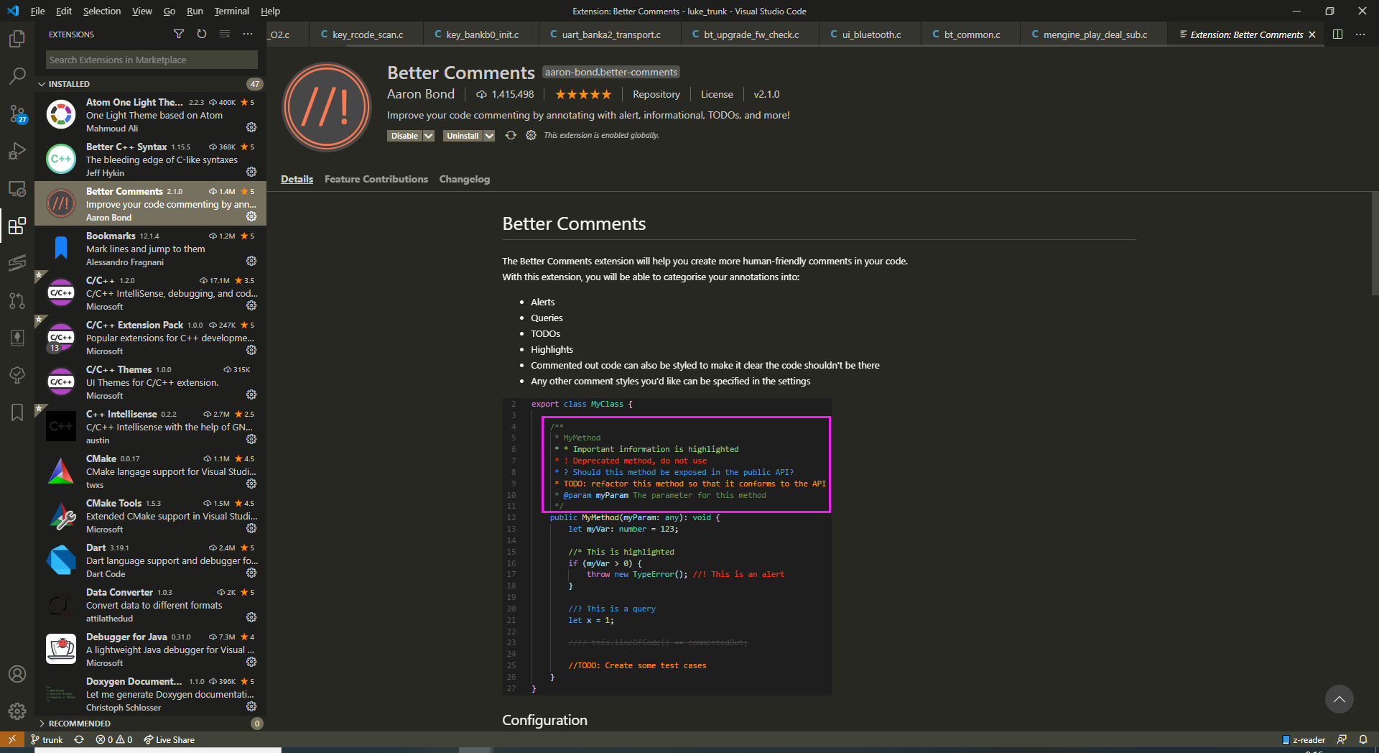Screen dimensions: 1379x753
Task: Select the Doxygen Documentation extension entry
Action: coord(151,693)
